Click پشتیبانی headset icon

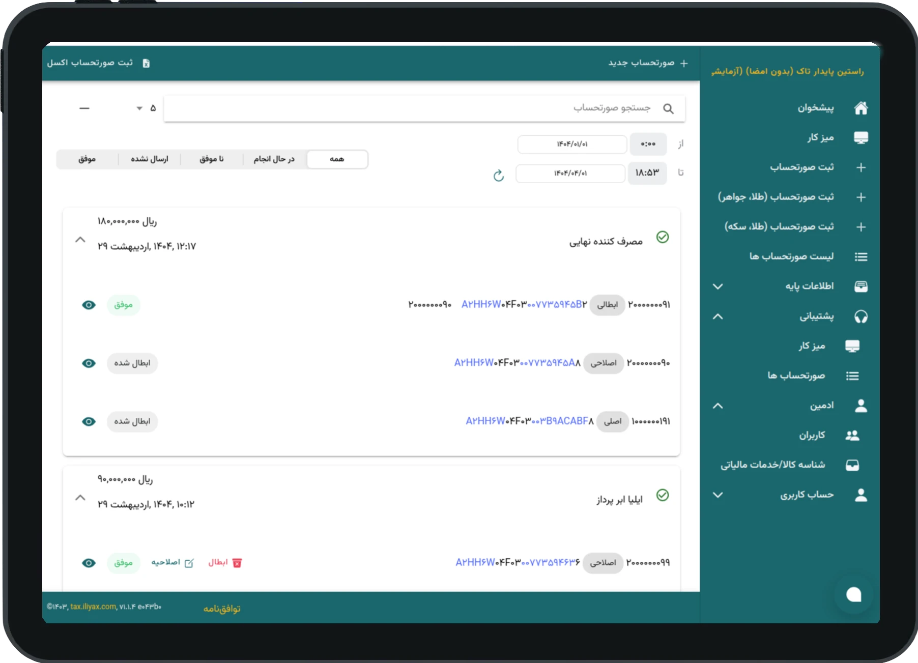860,316
